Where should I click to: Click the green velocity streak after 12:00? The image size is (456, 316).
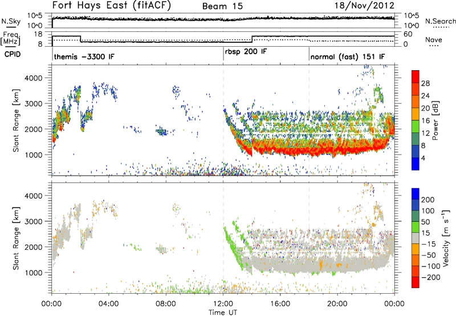click(x=234, y=248)
